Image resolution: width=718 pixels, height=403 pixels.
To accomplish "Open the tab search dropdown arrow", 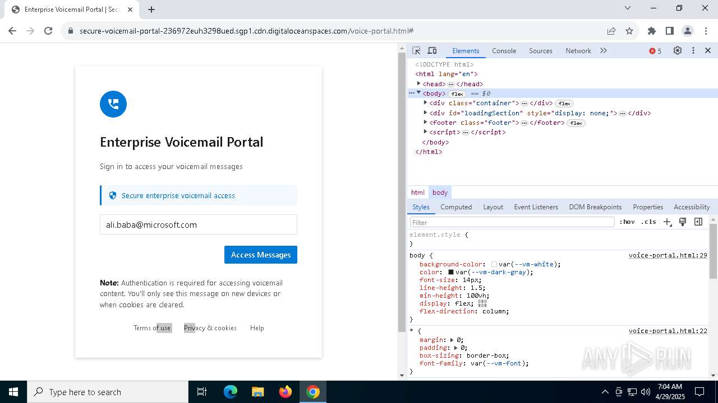I will (628, 8).
